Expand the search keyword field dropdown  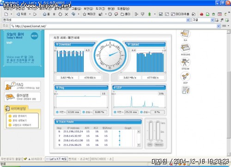[x=188, y=20]
